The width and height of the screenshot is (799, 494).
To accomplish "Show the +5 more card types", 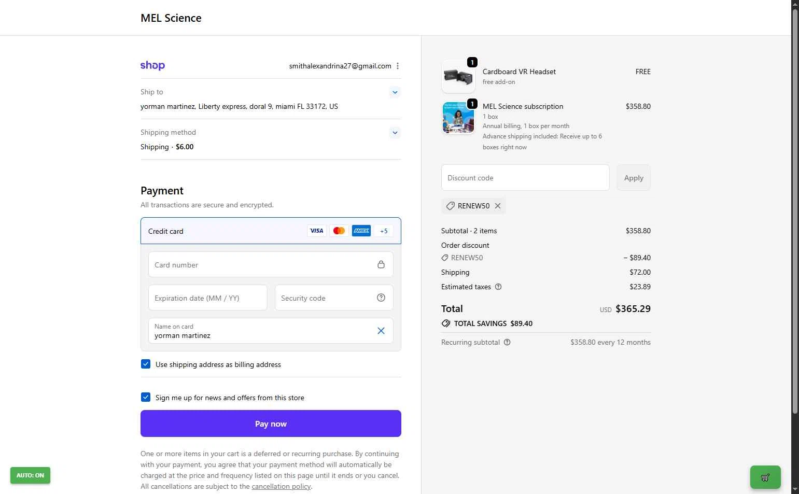I will (384, 231).
